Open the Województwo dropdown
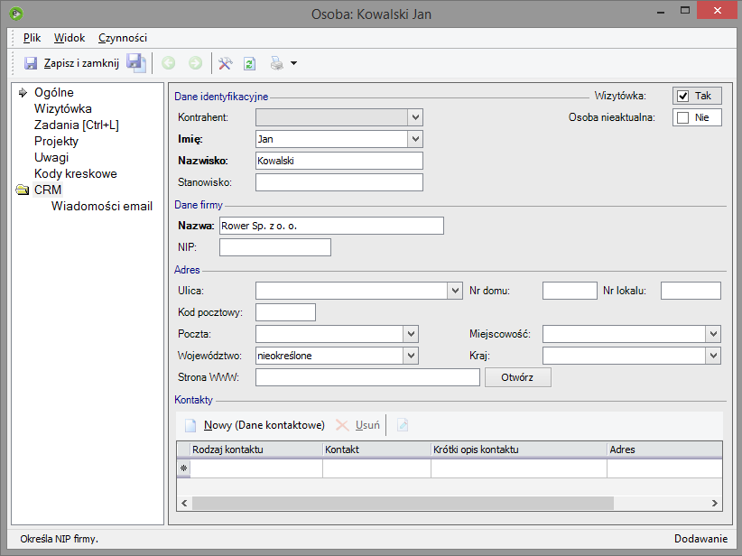Screen dimensions: 742x556 point(411,356)
